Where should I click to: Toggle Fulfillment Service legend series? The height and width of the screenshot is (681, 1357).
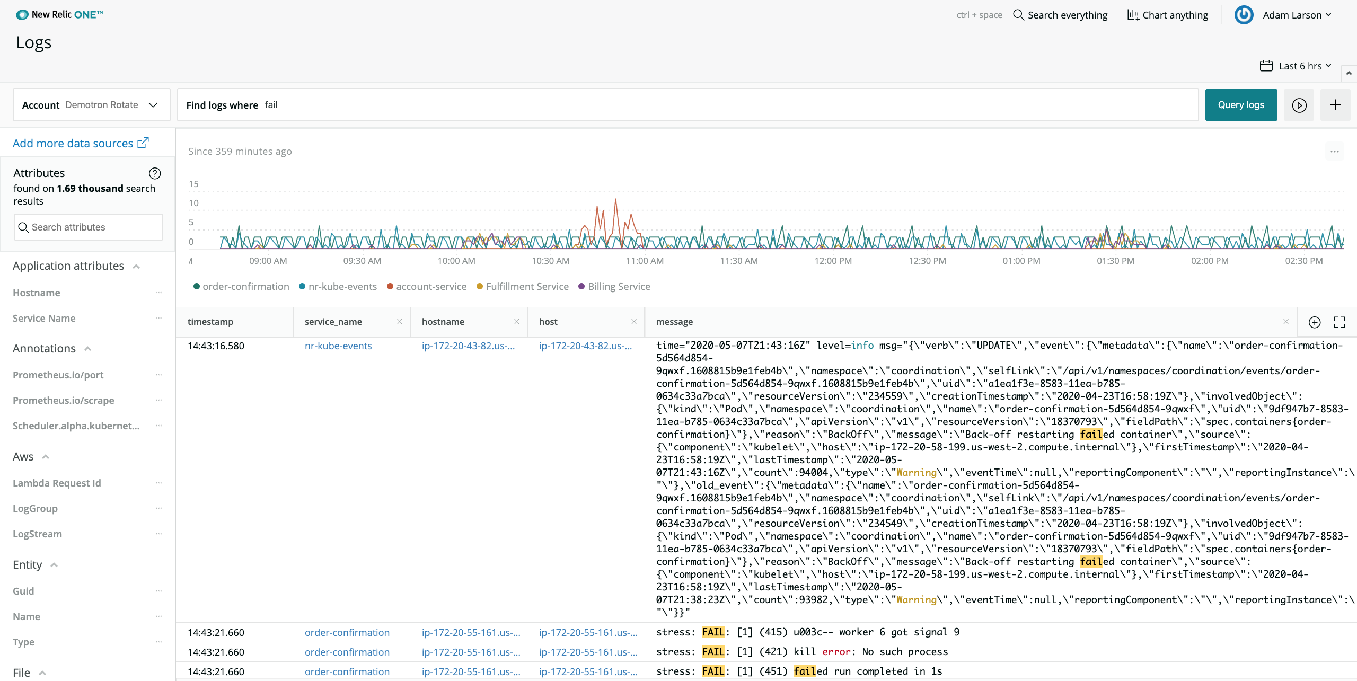click(x=522, y=286)
